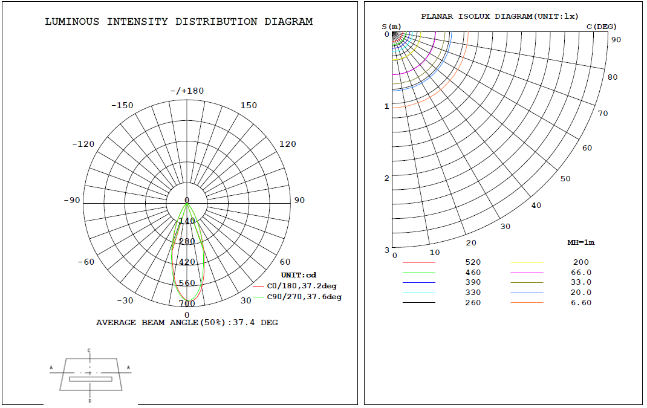Click the 150 angle label on polar chart
The height and width of the screenshot is (408, 647).
point(249,105)
